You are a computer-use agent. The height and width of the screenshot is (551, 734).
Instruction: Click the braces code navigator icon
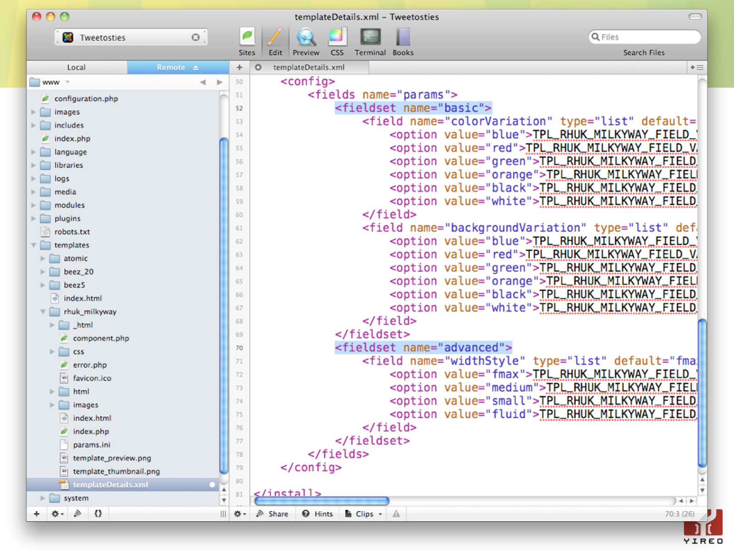click(x=98, y=514)
